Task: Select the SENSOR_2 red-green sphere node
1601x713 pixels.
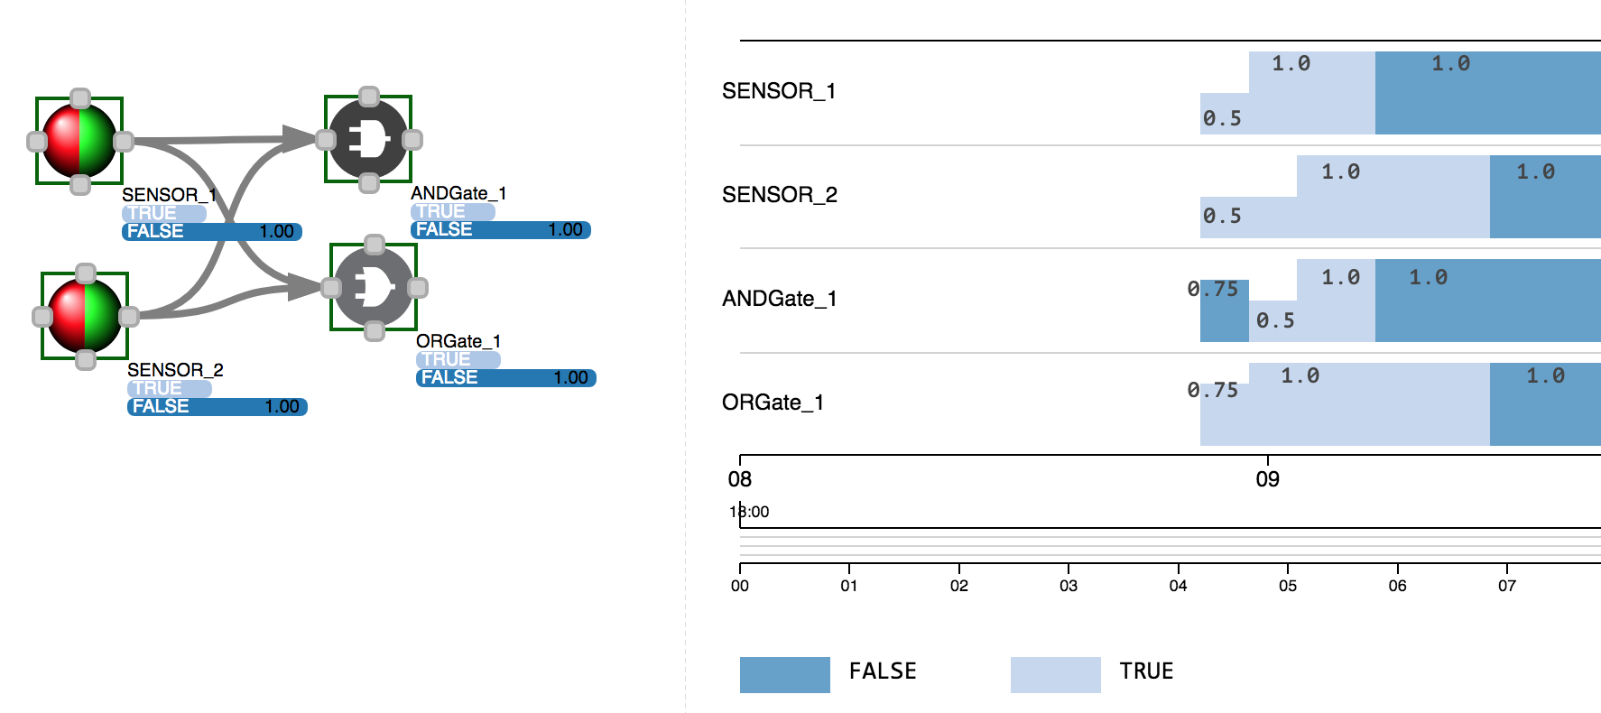Action: coord(85,316)
